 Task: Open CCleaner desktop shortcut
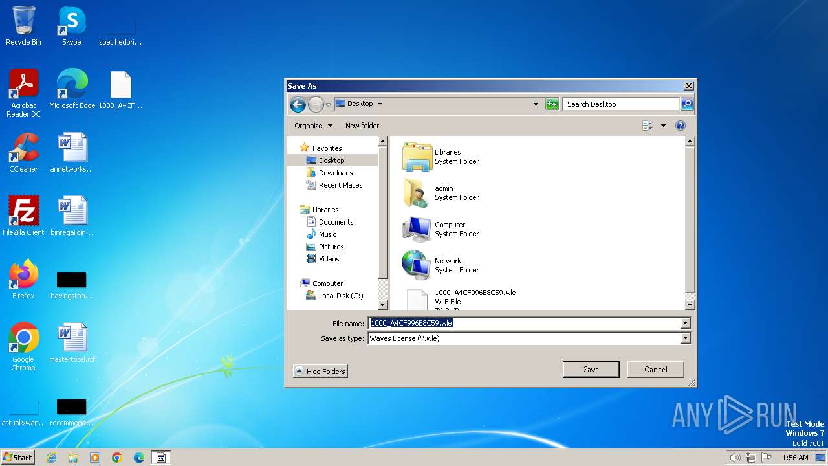click(x=23, y=153)
